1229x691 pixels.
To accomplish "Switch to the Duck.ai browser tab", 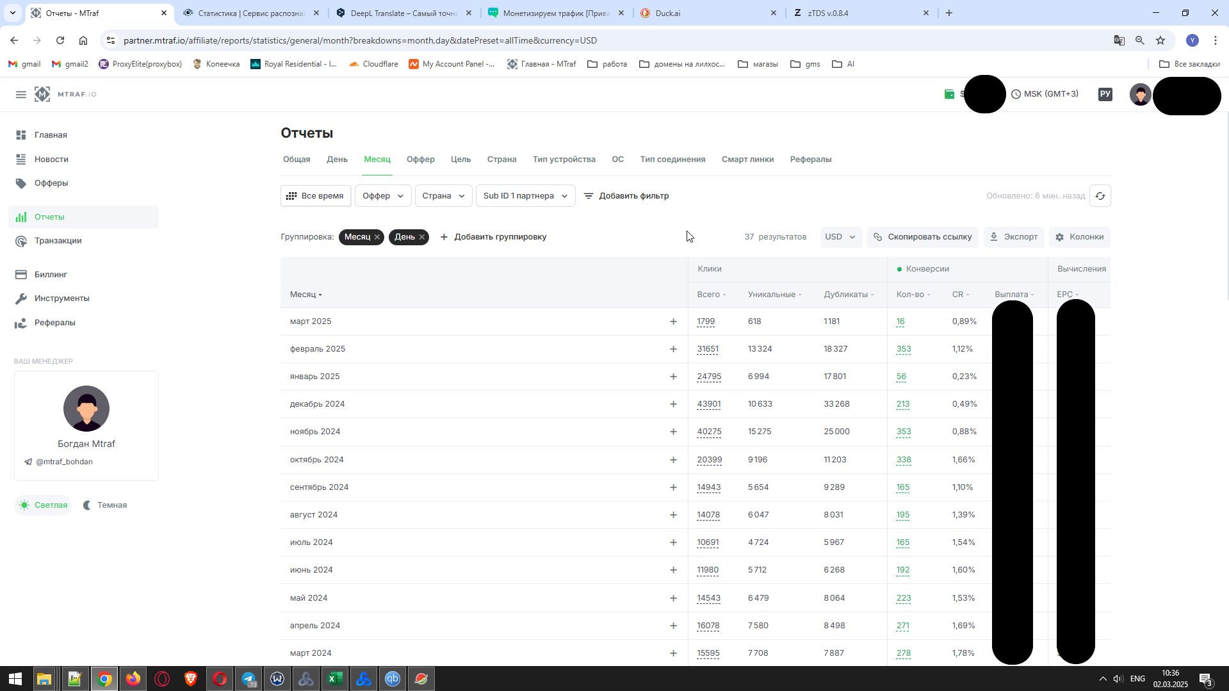I will click(708, 13).
